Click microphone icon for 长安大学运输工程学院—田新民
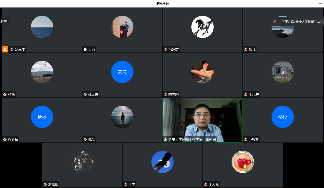 coord(165,139)
